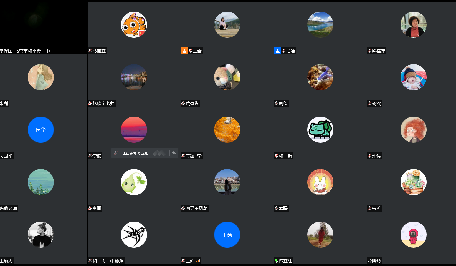This screenshot has width=456, height=266.
Task: Select the Bulbasaur avatar of 和一靳
Action: pos(320,130)
